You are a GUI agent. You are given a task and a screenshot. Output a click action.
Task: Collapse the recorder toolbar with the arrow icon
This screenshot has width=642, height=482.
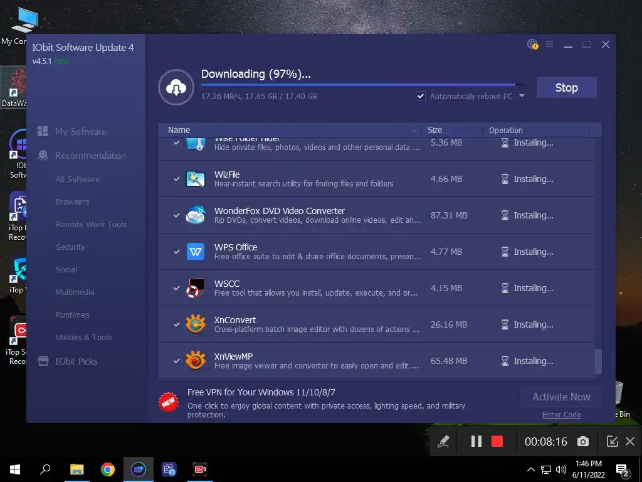(612, 441)
